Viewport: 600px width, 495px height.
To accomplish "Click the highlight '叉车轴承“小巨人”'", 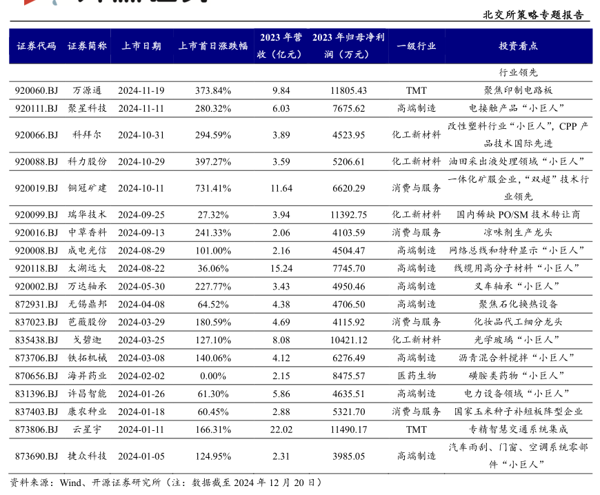I will pyautogui.click(x=517, y=287).
